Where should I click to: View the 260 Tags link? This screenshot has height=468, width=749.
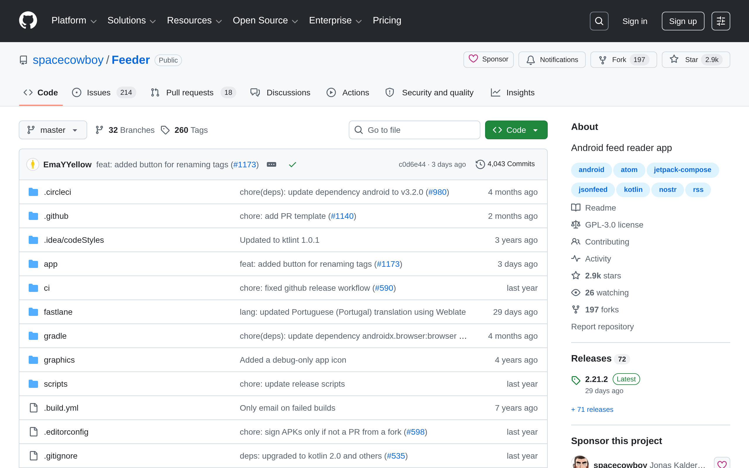point(184,130)
